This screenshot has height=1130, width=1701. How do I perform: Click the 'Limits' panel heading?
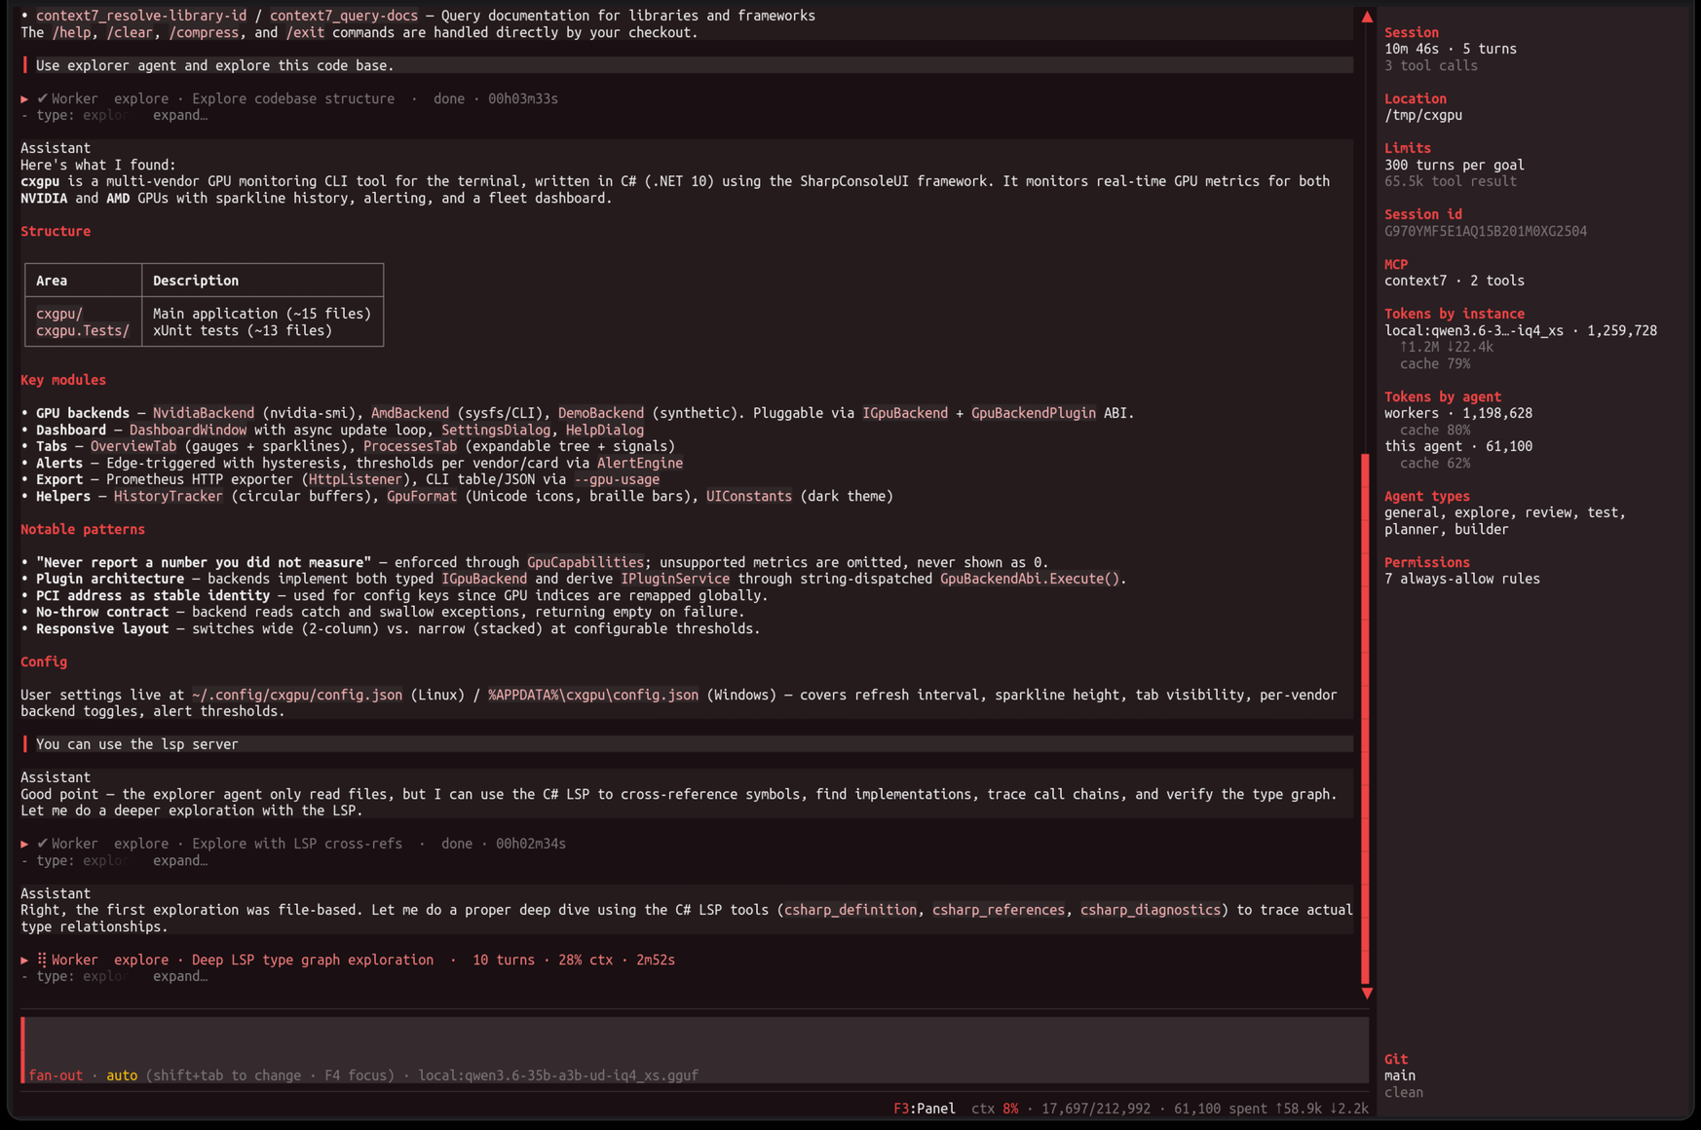[1408, 148]
